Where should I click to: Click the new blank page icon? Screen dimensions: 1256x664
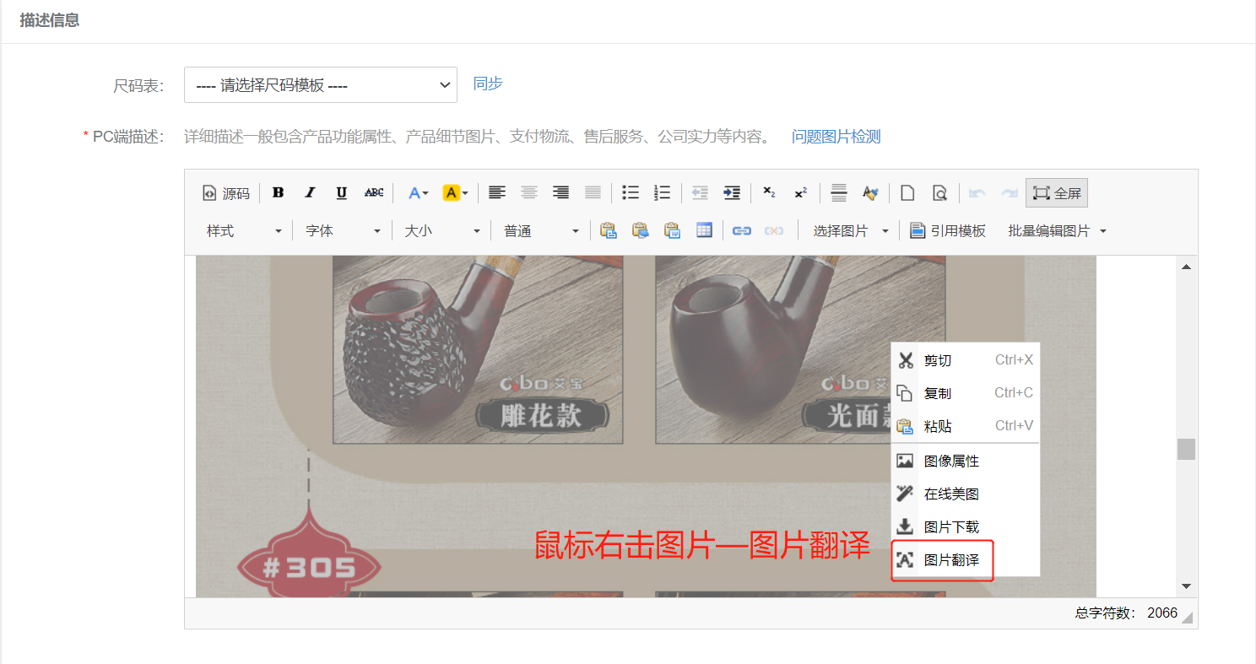(x=907, y=193)
